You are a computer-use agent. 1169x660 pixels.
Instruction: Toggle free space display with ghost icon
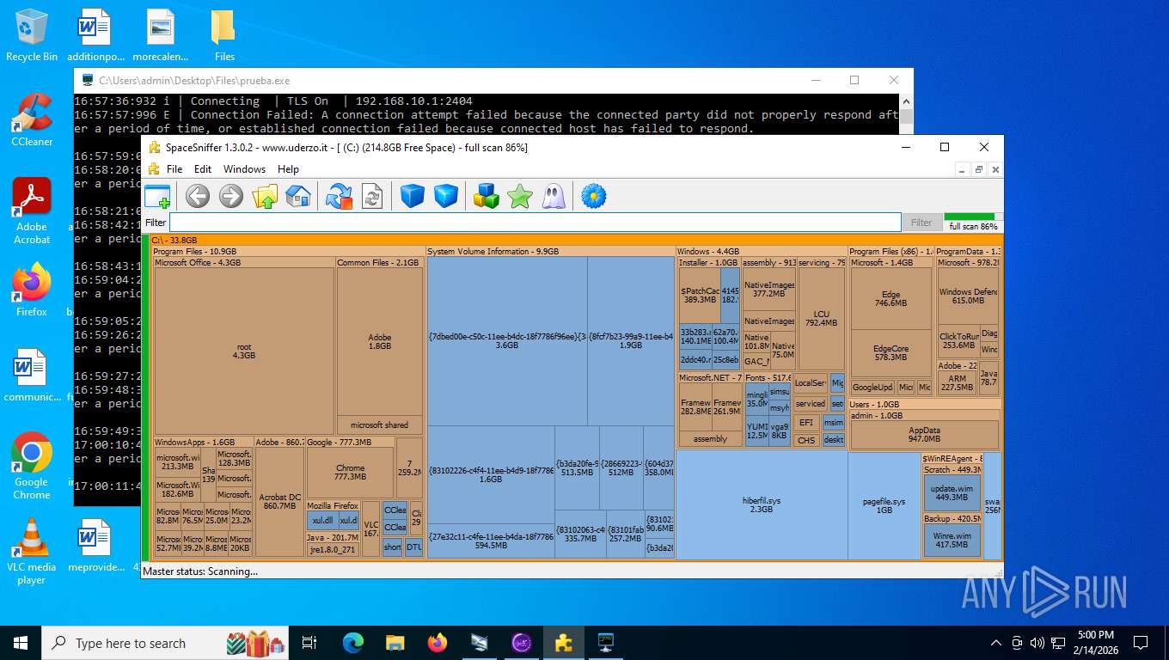tap(554, 196)
